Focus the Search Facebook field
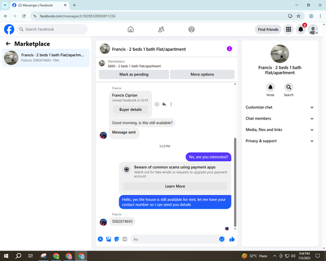The height and width of the screenshot is (261, 326). [52, 29]
